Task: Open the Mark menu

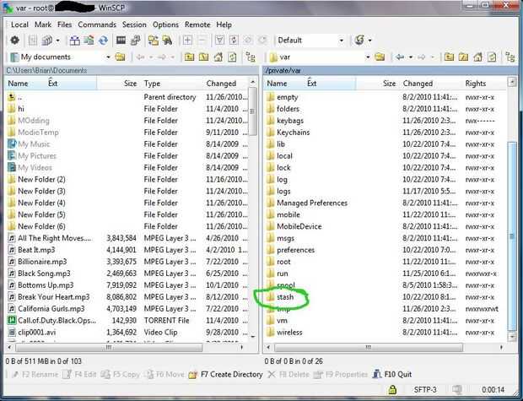Action: coord(43,24)
